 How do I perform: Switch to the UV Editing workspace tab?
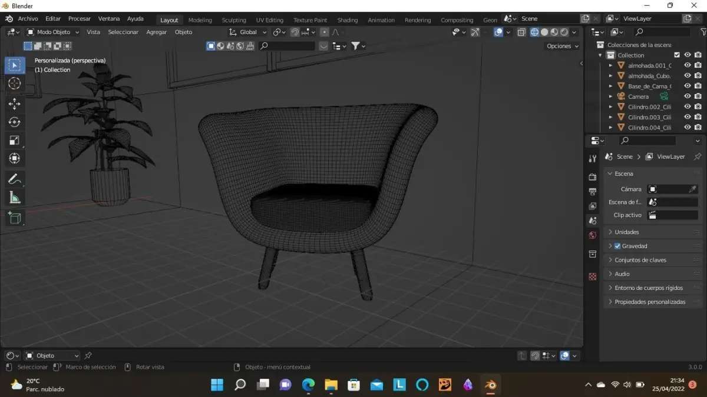pos(269,20)
